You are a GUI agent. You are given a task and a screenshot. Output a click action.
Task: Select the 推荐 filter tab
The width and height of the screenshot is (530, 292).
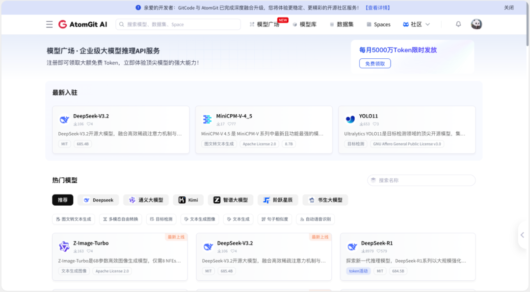tap(62, 200)
